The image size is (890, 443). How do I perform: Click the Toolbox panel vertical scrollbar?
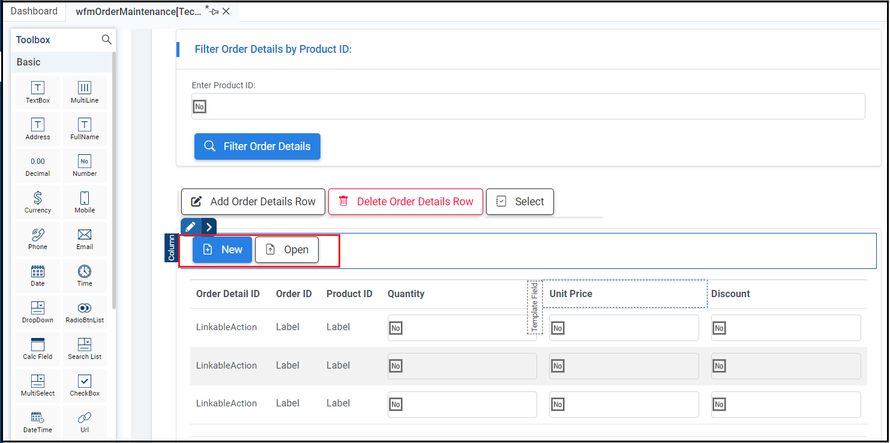click(x=114, y=180)
